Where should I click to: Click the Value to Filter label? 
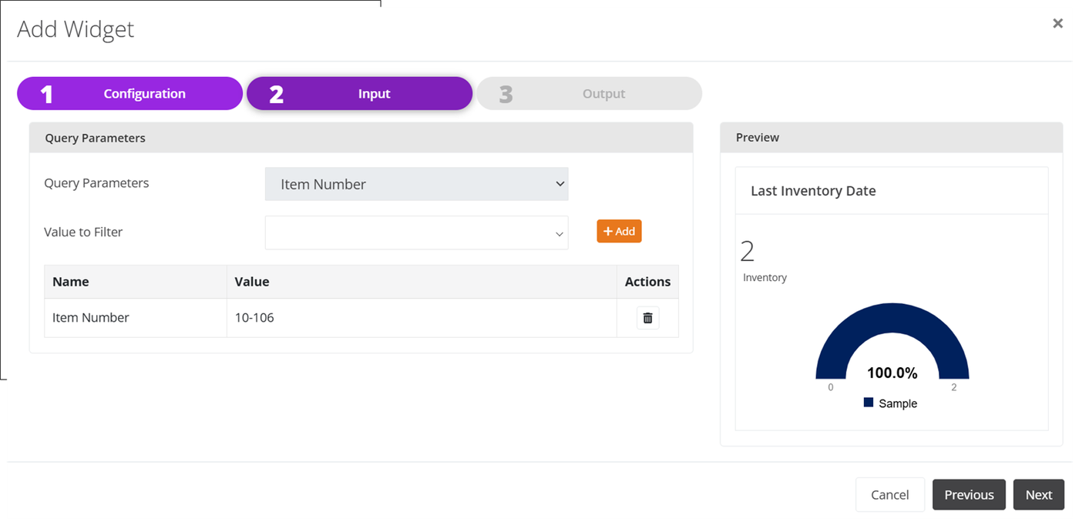pyautogui.click(x=83, y=232)
